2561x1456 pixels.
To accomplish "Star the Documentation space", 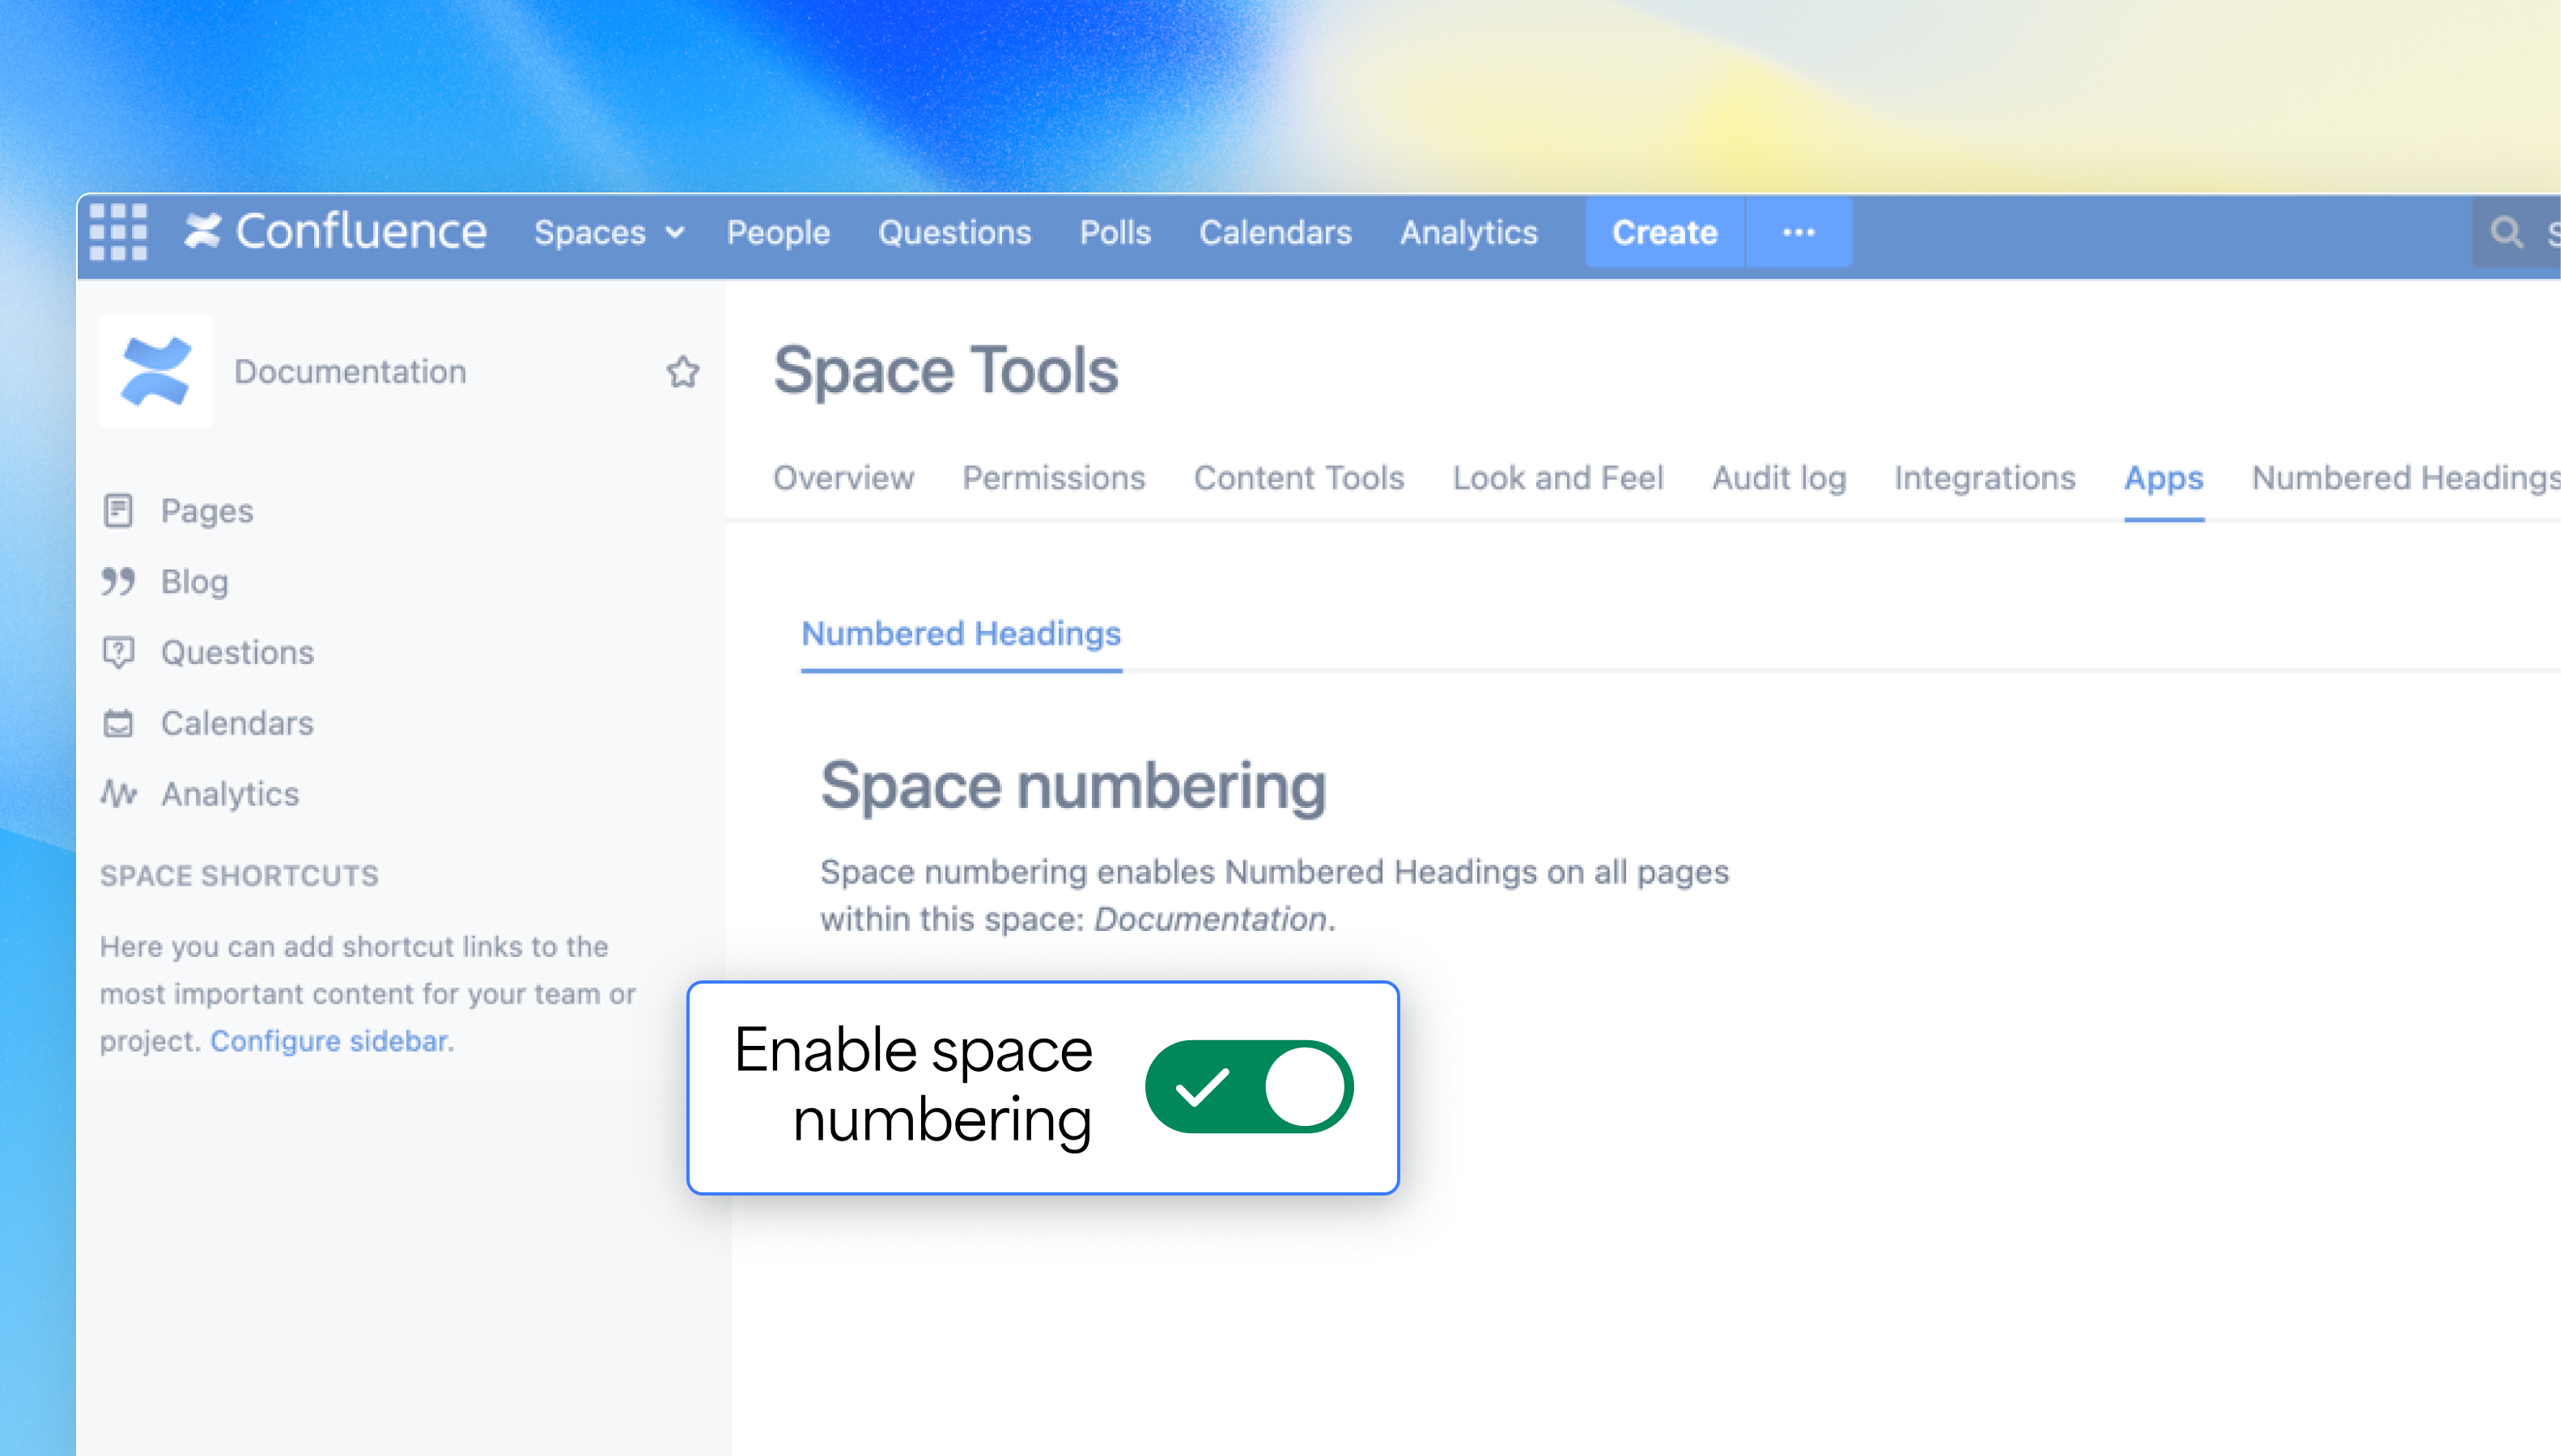I will coord(682,372).
